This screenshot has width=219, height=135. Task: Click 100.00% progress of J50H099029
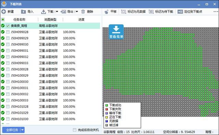[x=69, y=38]
